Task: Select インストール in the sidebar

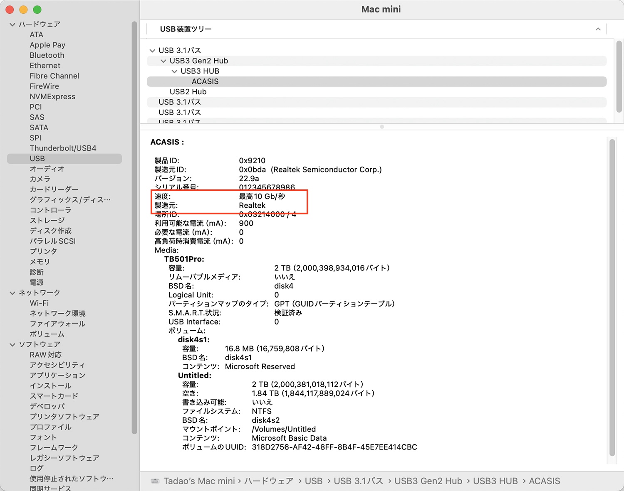Action: (50, 386)
